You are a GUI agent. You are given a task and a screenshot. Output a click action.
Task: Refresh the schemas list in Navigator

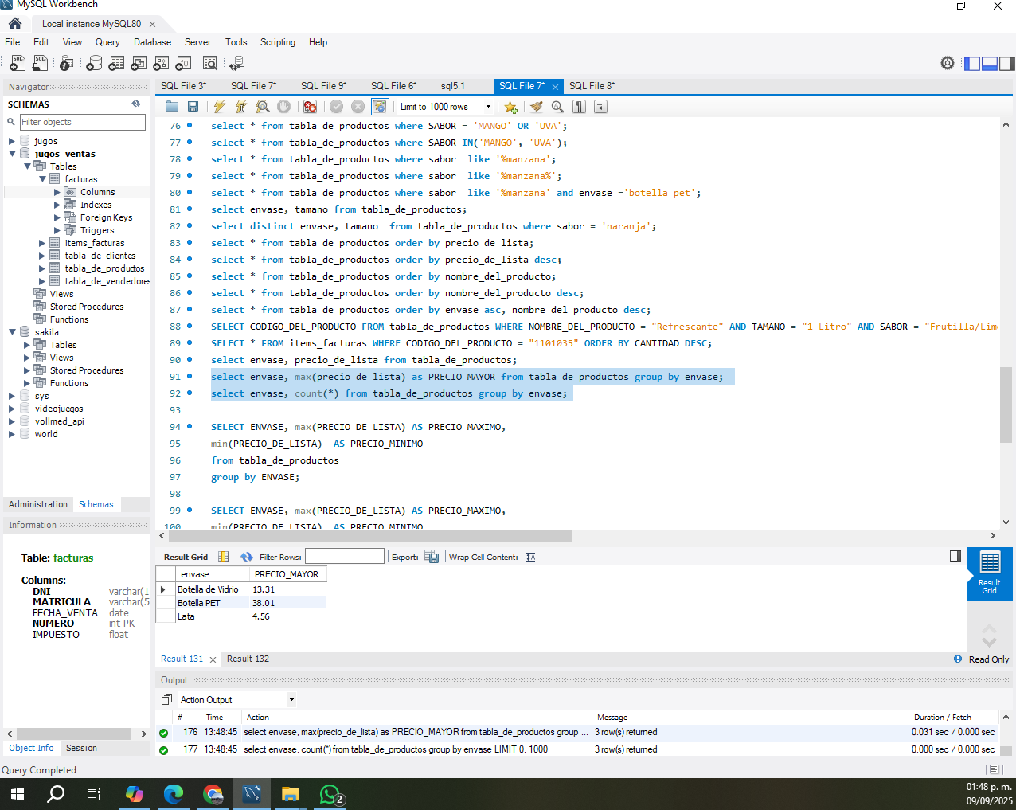tap(136, 104)
